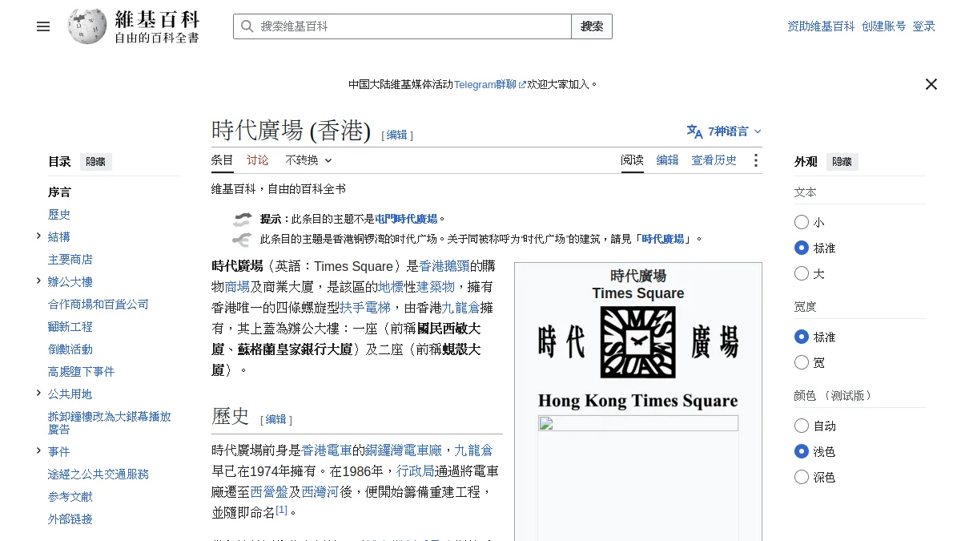Image resolution: width=961 pixels, height=541 pixels.
Task: Select wide 宽 width option
Action: click(x=802, y=362)
